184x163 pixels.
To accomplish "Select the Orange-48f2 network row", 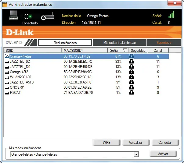I will coord(87,72).
